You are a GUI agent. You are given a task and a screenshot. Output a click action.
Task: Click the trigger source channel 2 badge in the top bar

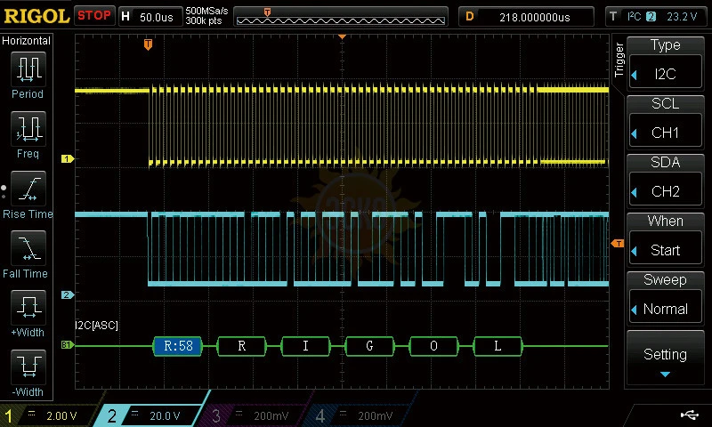(x=651, y=17)
